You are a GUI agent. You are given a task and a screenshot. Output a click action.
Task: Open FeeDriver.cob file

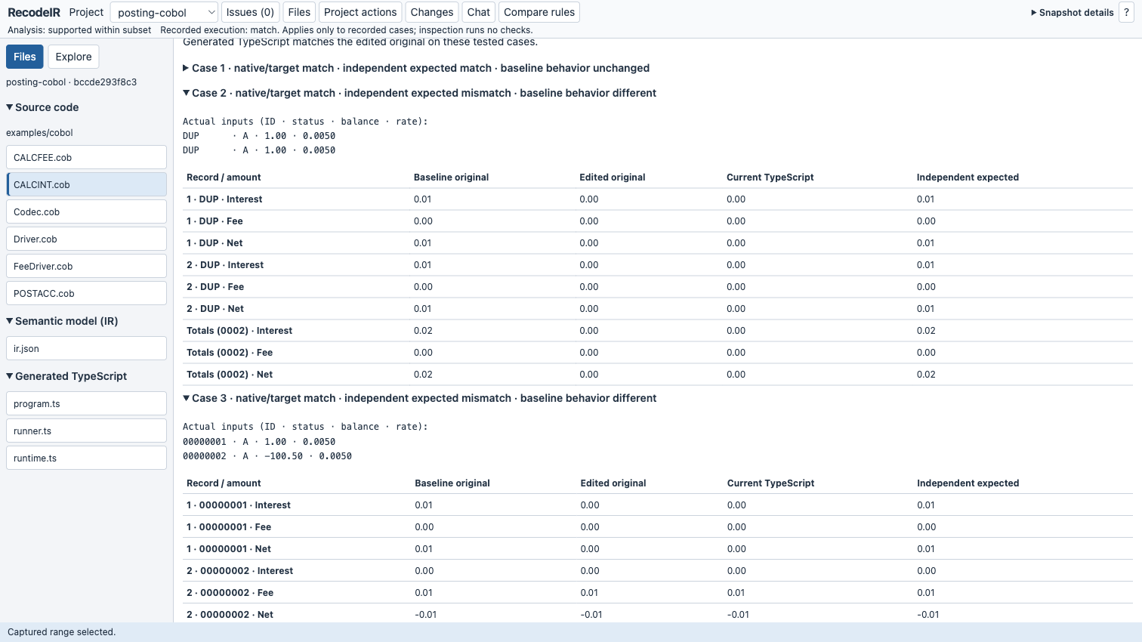(x=86, y=266)
